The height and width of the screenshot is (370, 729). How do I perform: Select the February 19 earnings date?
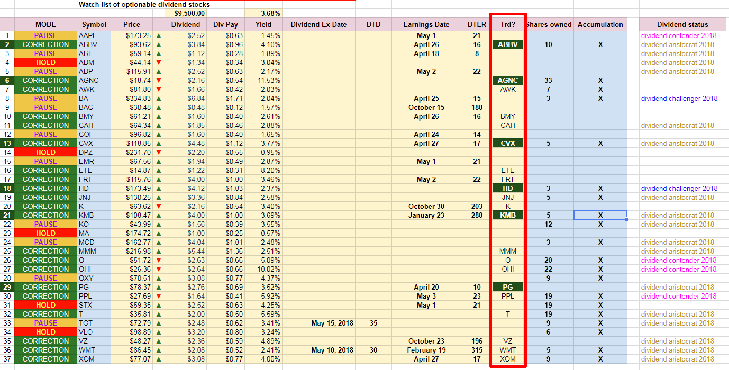pos(426,350)
